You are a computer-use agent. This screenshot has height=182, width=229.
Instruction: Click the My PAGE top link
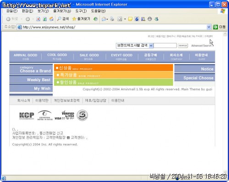[197, 36]
